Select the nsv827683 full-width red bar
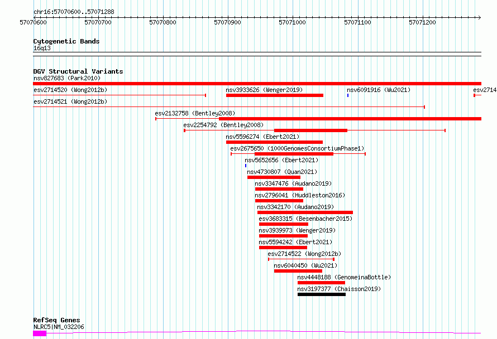 click(x=257, y=84)
